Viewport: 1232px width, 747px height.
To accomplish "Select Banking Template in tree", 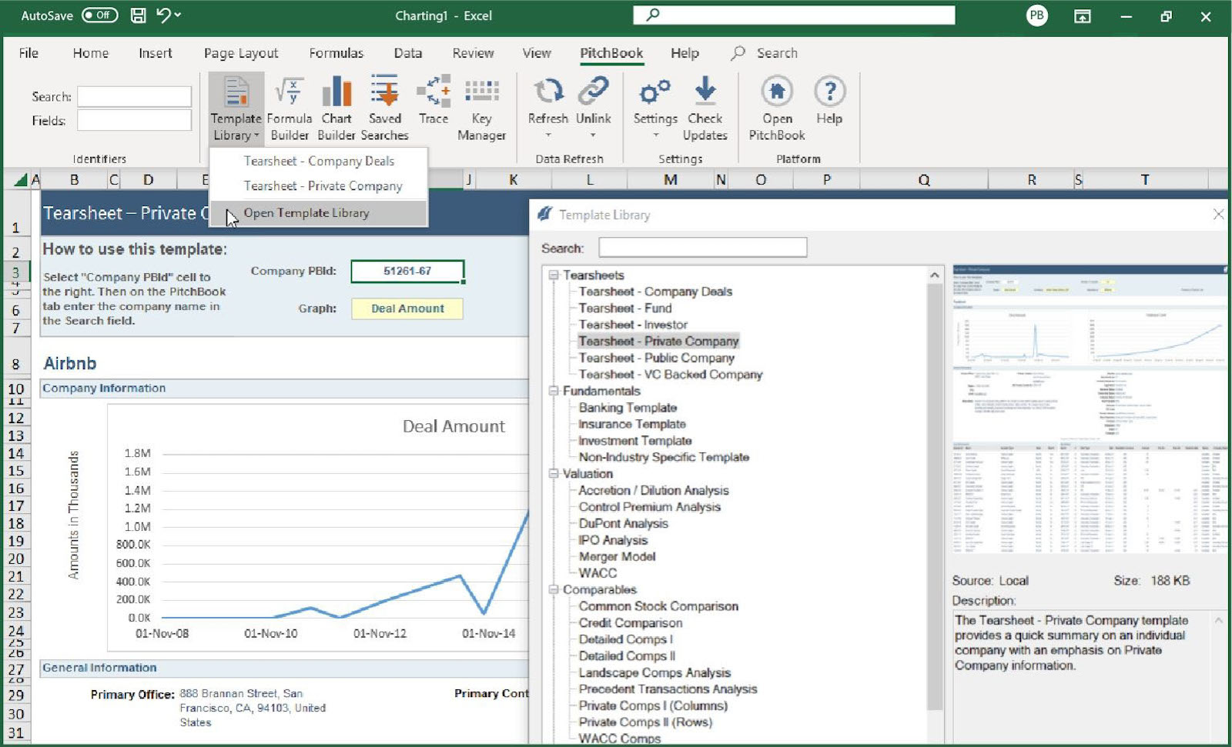I will point(628,408).
